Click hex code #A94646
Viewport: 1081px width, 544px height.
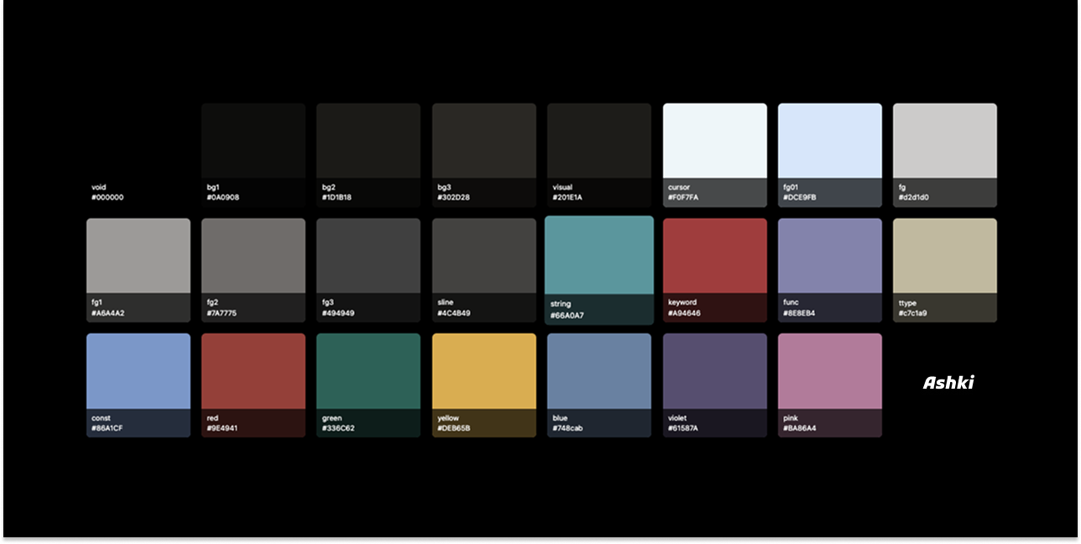tap(685, 313)
